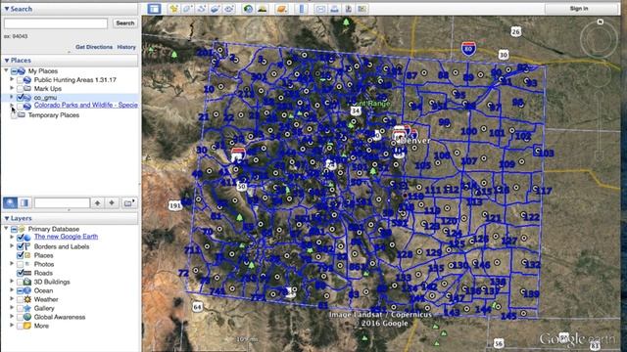Screen dimensions: 627x352
Task: Click the globe icon beside co_gmu
Action: [x=27, y=98]
